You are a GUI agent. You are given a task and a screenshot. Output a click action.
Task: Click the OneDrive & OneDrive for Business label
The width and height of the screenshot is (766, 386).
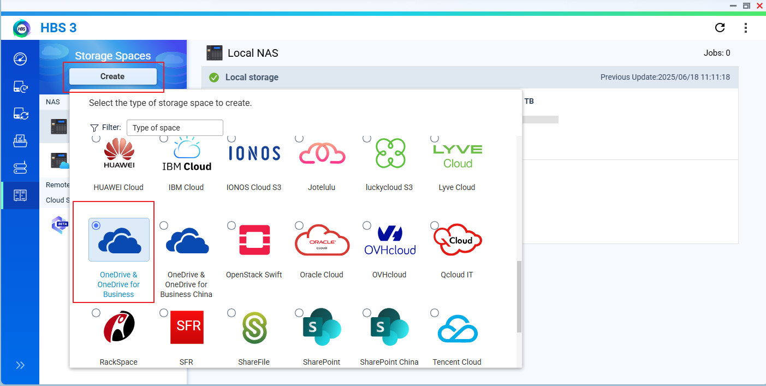pyautogui.click(x=118, y=284)
